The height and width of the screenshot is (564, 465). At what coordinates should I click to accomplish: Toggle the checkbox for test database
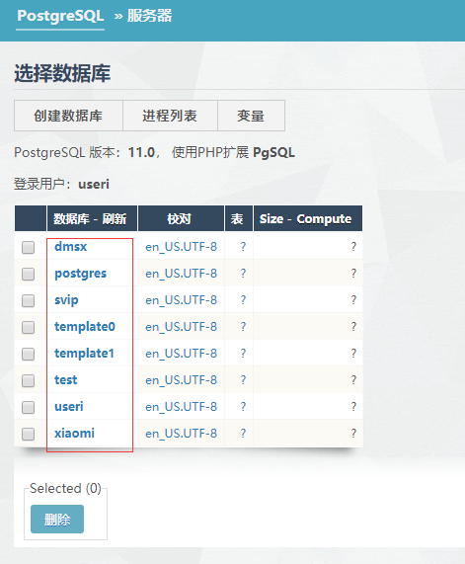(28, 380)
